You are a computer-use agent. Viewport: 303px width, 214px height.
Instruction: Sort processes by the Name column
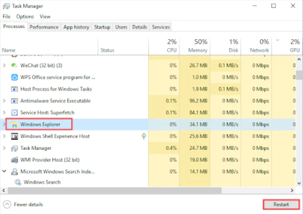click(49, 46)
